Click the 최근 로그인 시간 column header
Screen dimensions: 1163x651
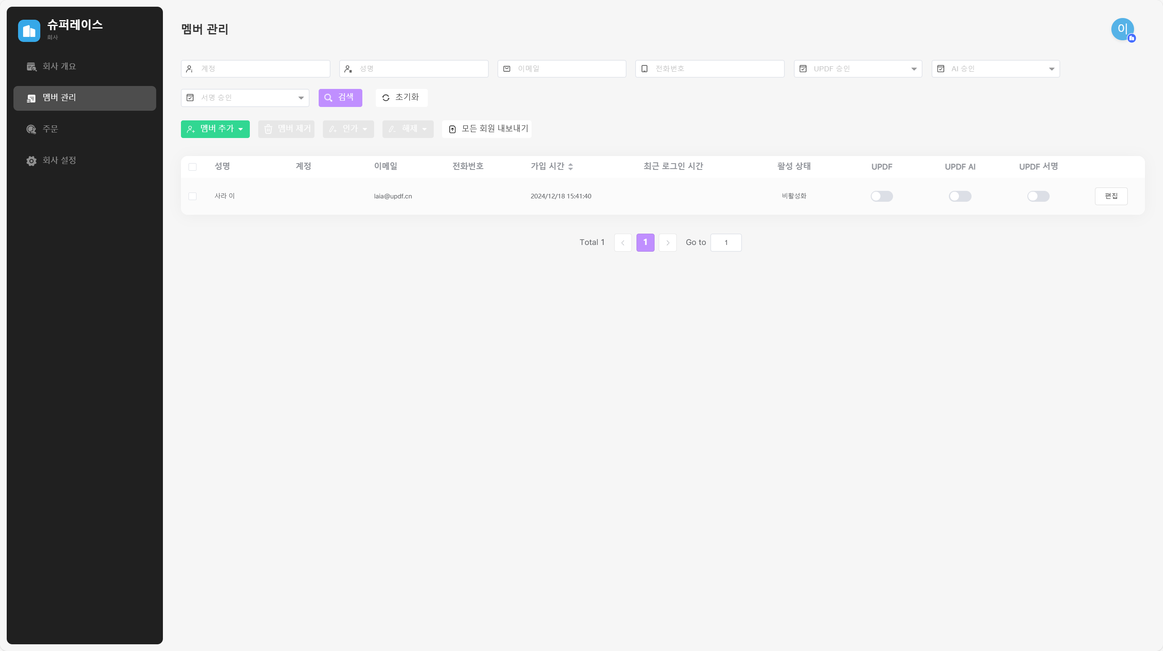[673, 167]
